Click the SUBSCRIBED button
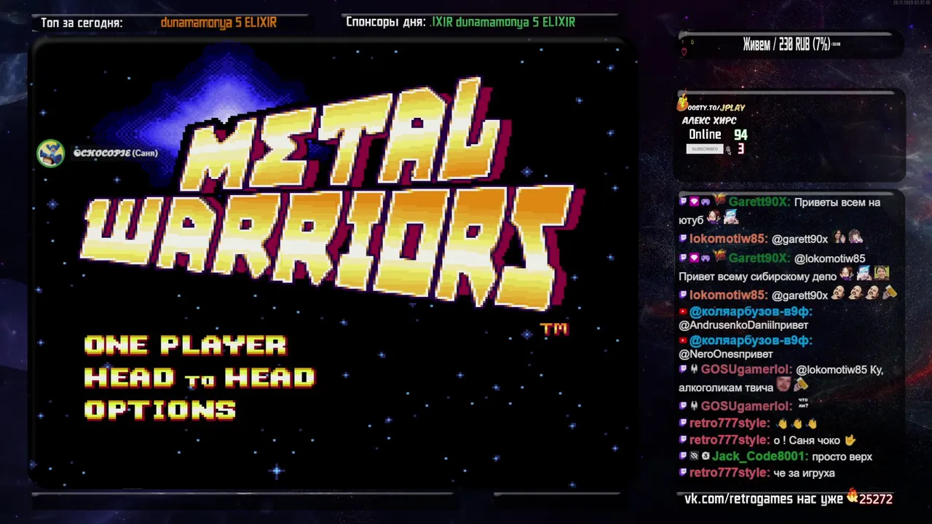This screenshot has height=524, width=932. click(x=704, y=149)
